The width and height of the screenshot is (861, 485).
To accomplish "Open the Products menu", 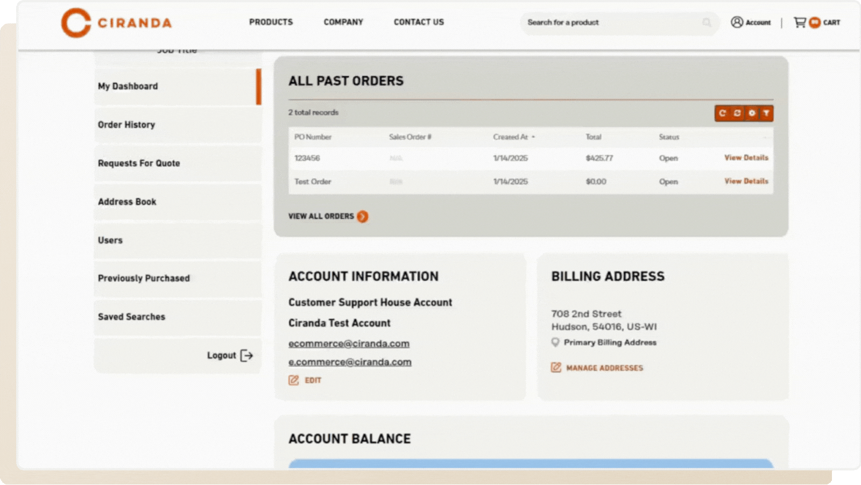I will click(271, 22).
